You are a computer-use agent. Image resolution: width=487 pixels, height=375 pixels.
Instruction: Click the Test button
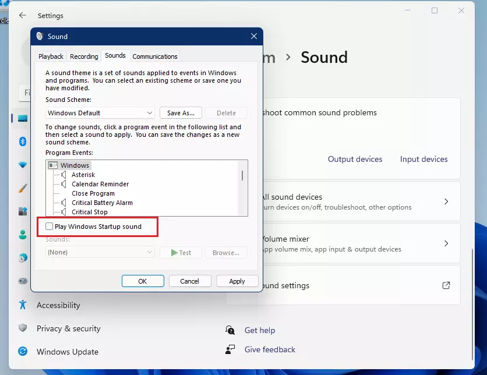[181, 252]
